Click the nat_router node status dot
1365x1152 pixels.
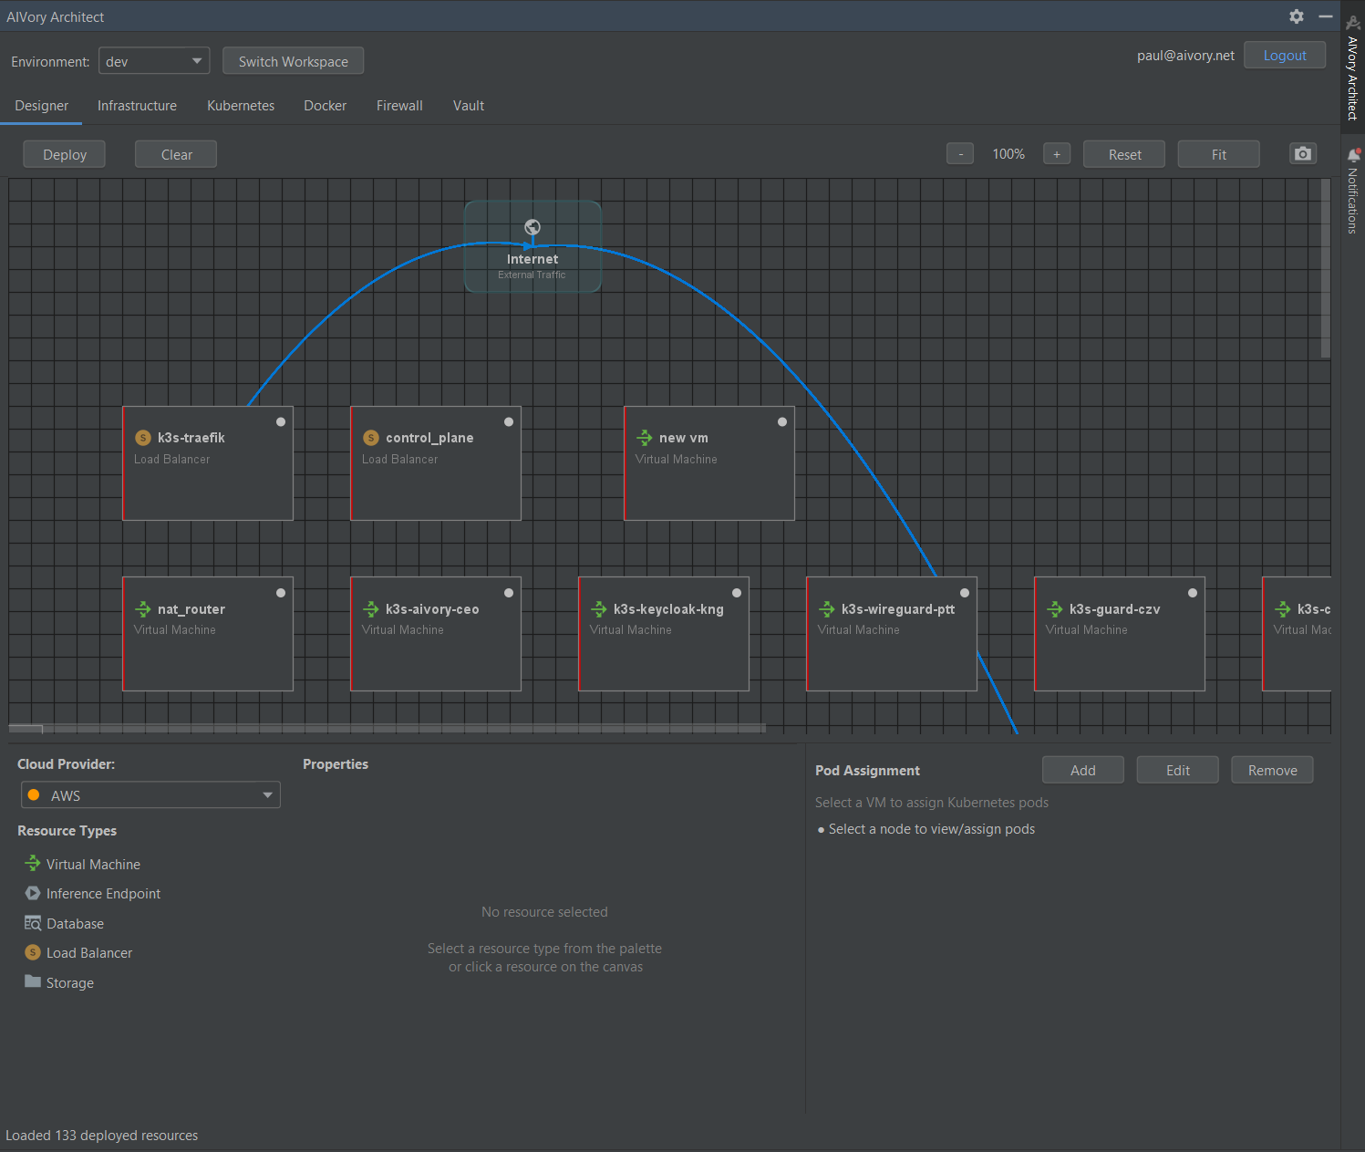coord(281,593)
